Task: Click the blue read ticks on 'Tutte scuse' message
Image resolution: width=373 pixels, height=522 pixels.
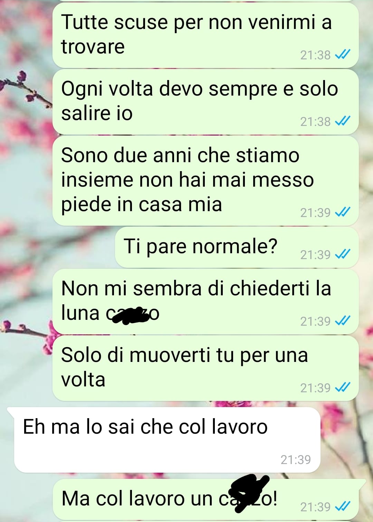Action: coord(343,55)
